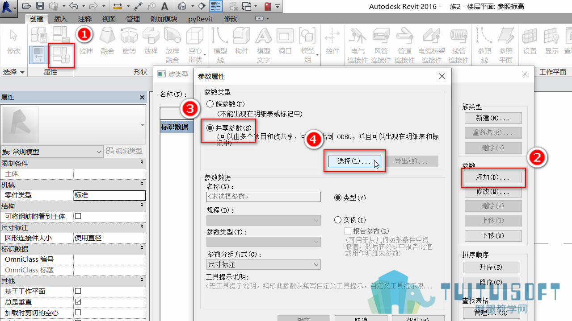
Task: Toggle 基于工作平面 checkbox
Action: pos(78,291)
